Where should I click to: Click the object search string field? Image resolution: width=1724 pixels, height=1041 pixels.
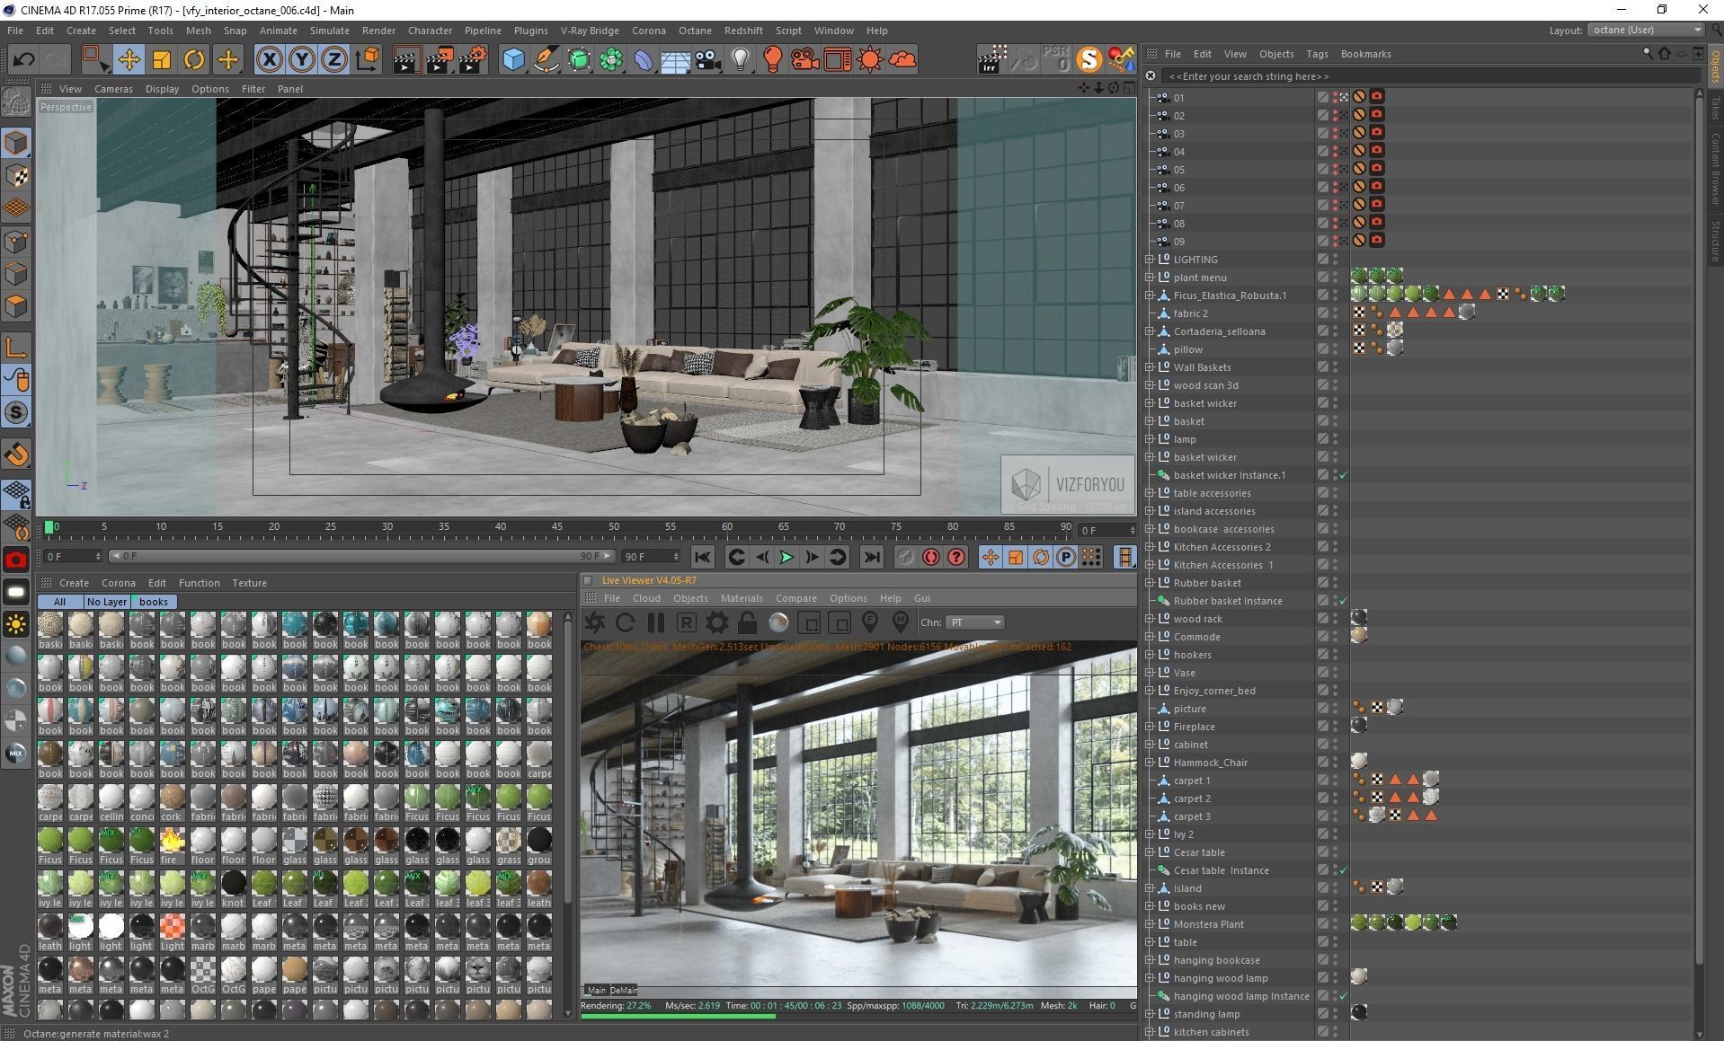[x=1429, y=76]
